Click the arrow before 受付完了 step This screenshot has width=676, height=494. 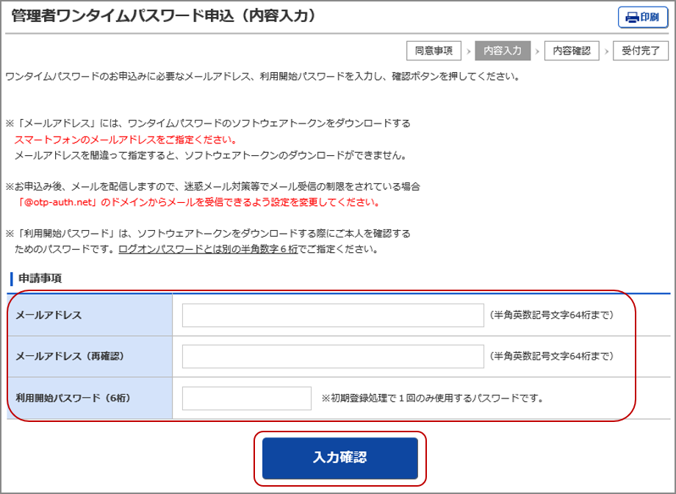click(x=606, y=51)
